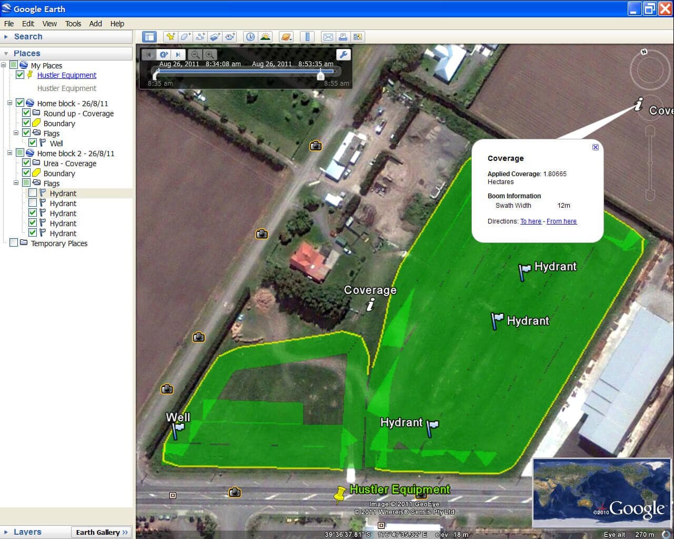This screenshot has width=674, height=539.
Task: Check the Temporary Places checkbox
Action: tap(14, 243)
